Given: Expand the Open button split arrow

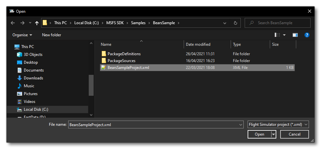Looking at the screenshot, I should click(x=274, y=134).
